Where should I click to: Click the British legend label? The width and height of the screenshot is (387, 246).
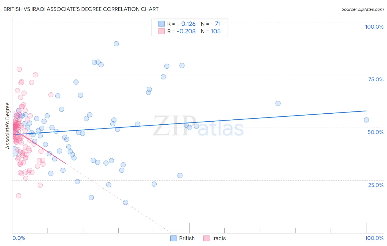(187, 238)
